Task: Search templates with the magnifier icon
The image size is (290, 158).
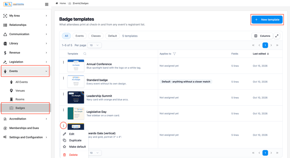Action: point(85,54)
